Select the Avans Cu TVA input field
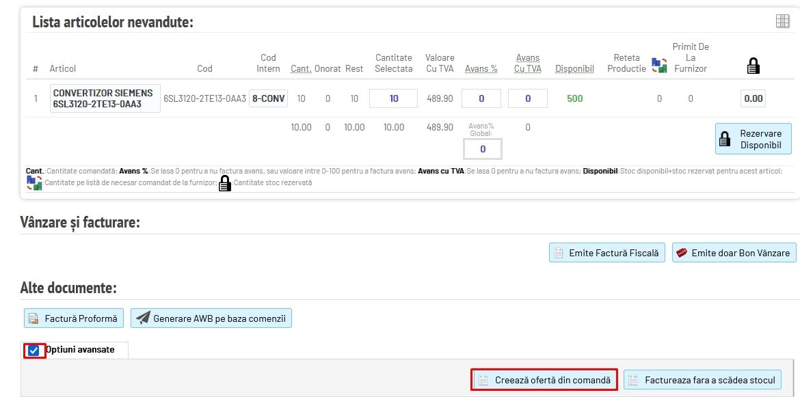Screen dimensions: 800x397 tap(527, 98)
